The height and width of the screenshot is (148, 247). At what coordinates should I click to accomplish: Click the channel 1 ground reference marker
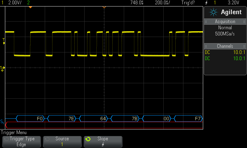pyautogui.click(x=2, y=68)
